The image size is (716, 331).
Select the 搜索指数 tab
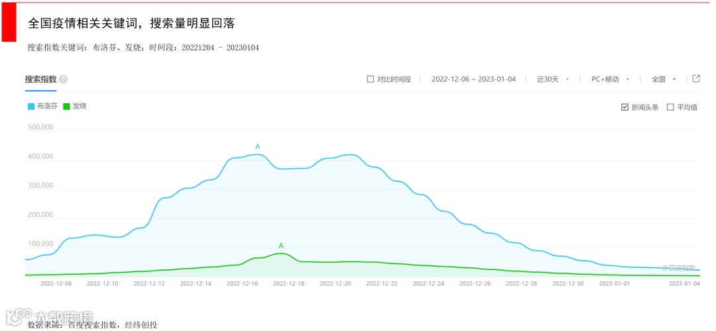pos(40,79)
